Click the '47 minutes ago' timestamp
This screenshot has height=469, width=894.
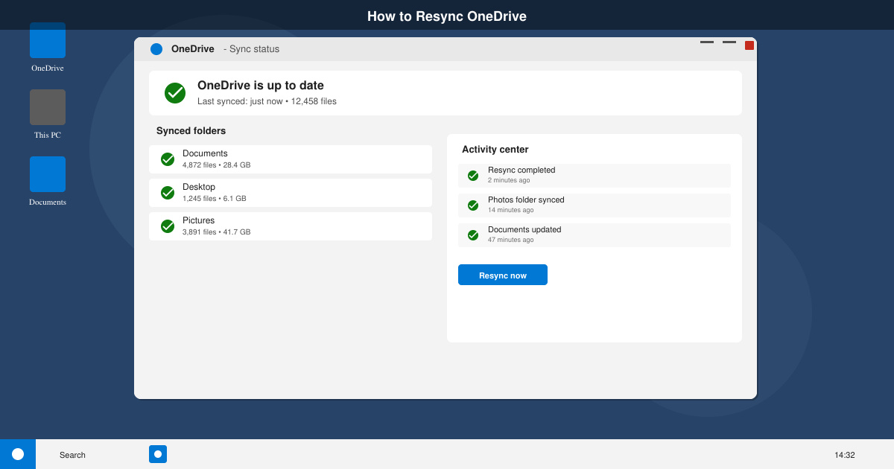click(x=511, y=240)
